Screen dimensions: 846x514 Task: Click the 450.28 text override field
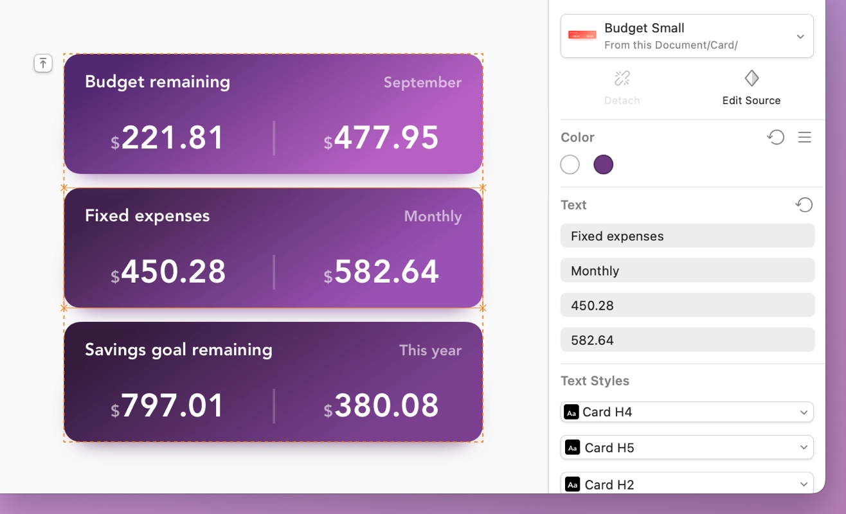[x=687, y=305]
